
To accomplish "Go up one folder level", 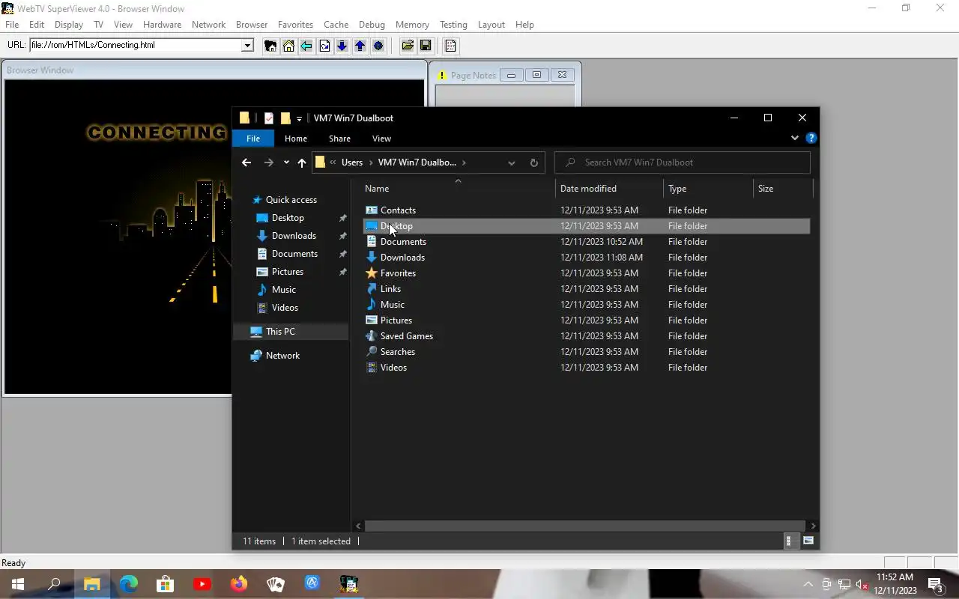I will point(301,162).
